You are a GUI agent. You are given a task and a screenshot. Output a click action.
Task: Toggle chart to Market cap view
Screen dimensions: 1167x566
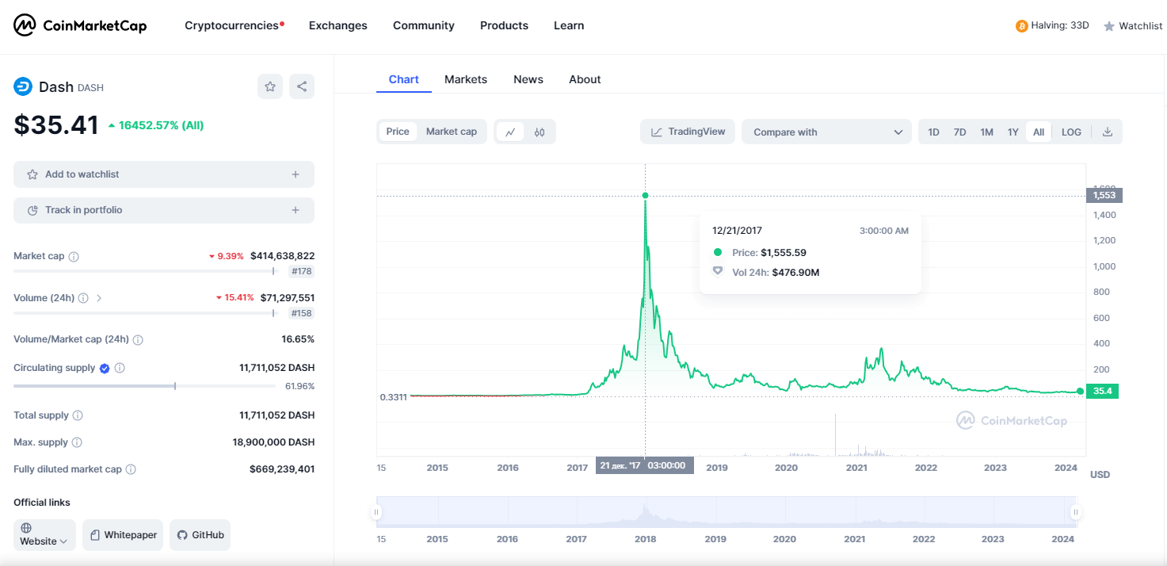pos(451,132)
